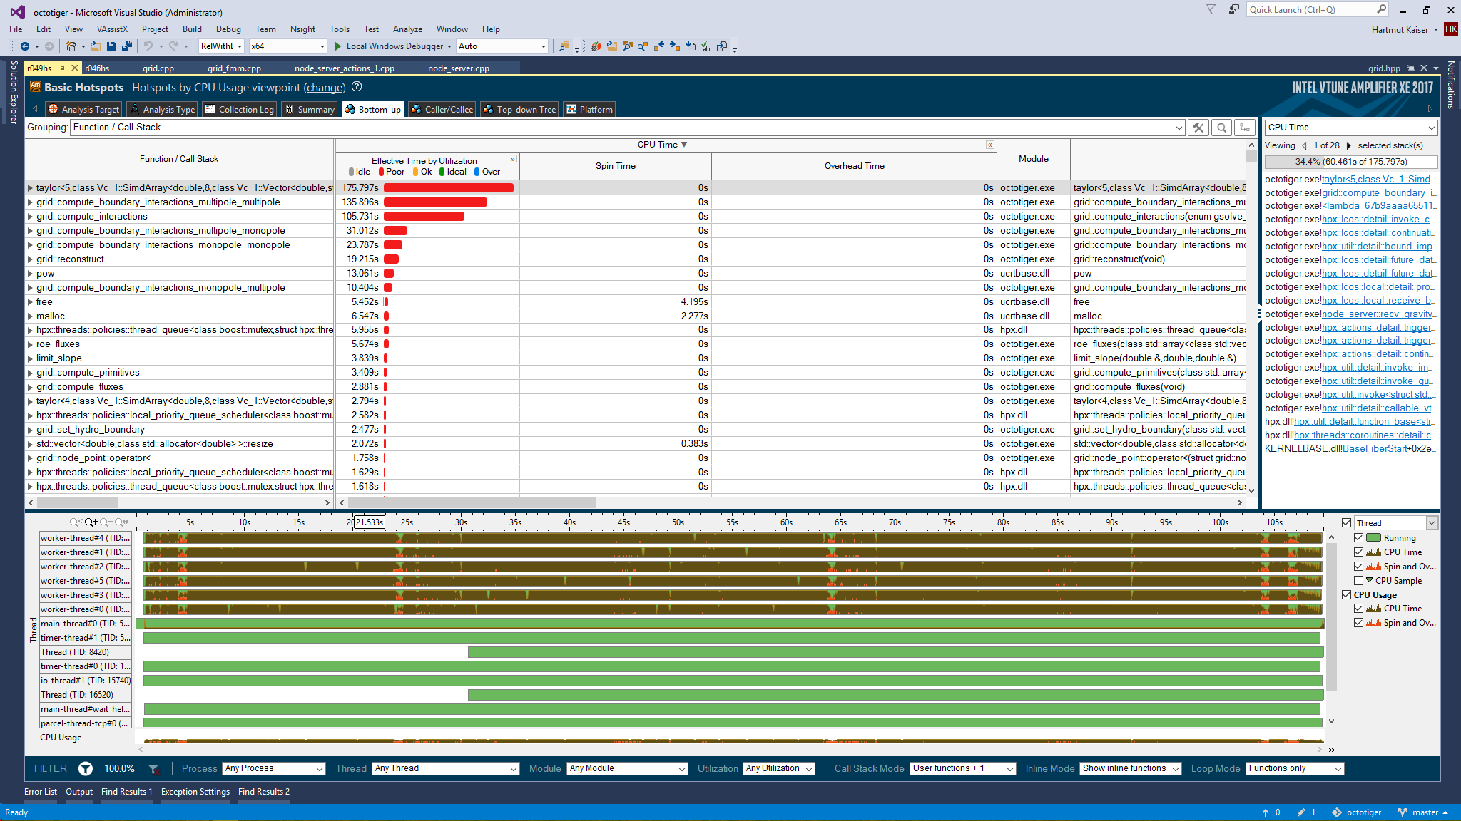
Task: Click the New Project toolbar icon
Action: tap(71, 46)
